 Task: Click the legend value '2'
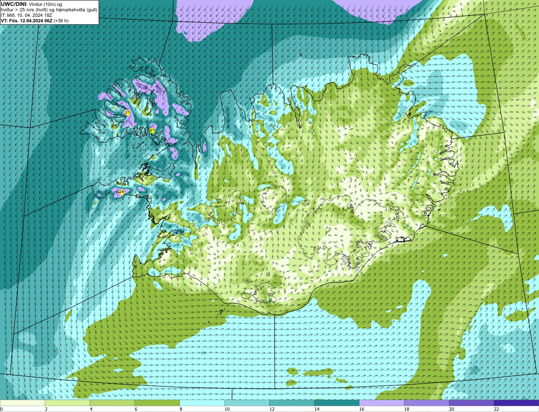(46, 409)
